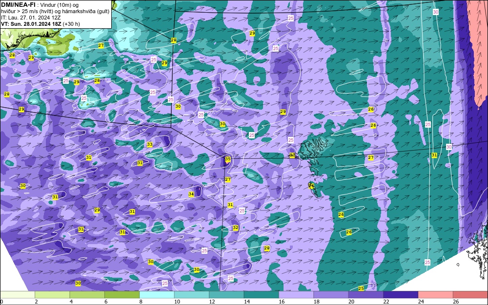Select the indigo 22–24 legend swatch
The width and height of the screenshot is (488, 305).
tap(401, 295)
